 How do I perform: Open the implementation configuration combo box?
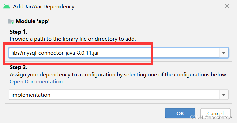pos(114,95)
